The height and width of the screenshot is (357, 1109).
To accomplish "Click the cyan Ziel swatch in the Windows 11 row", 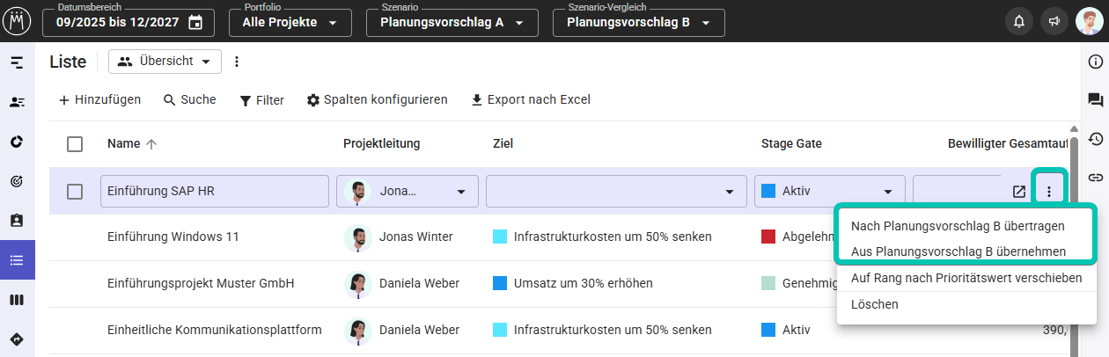I will [500, 237].
